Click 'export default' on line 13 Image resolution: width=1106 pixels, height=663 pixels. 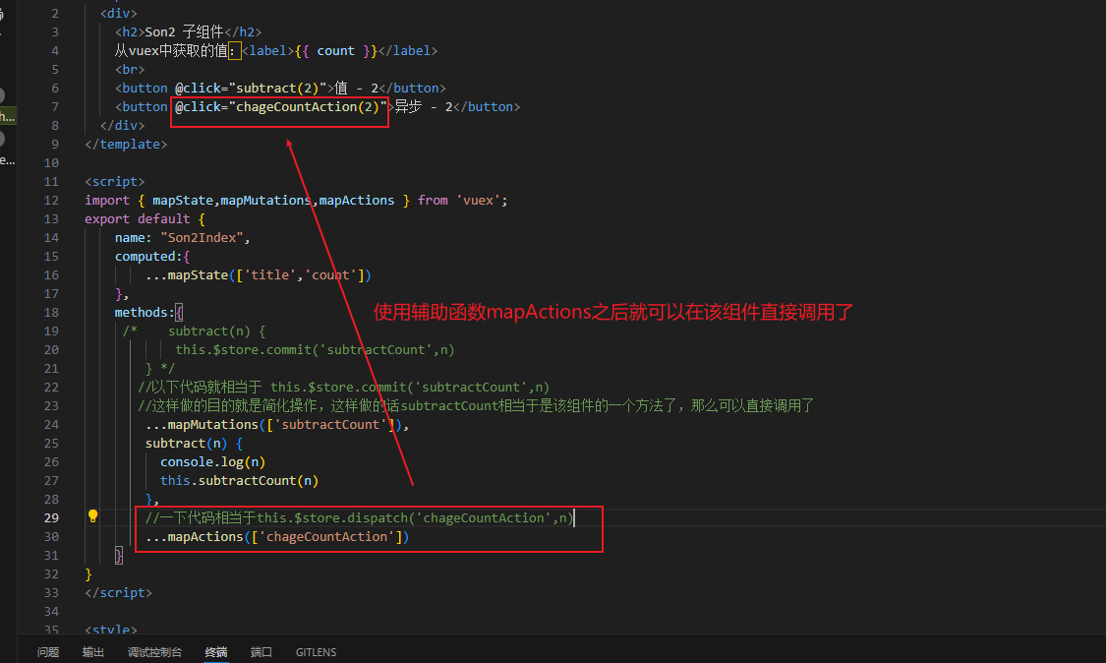(x=138, y=219)
